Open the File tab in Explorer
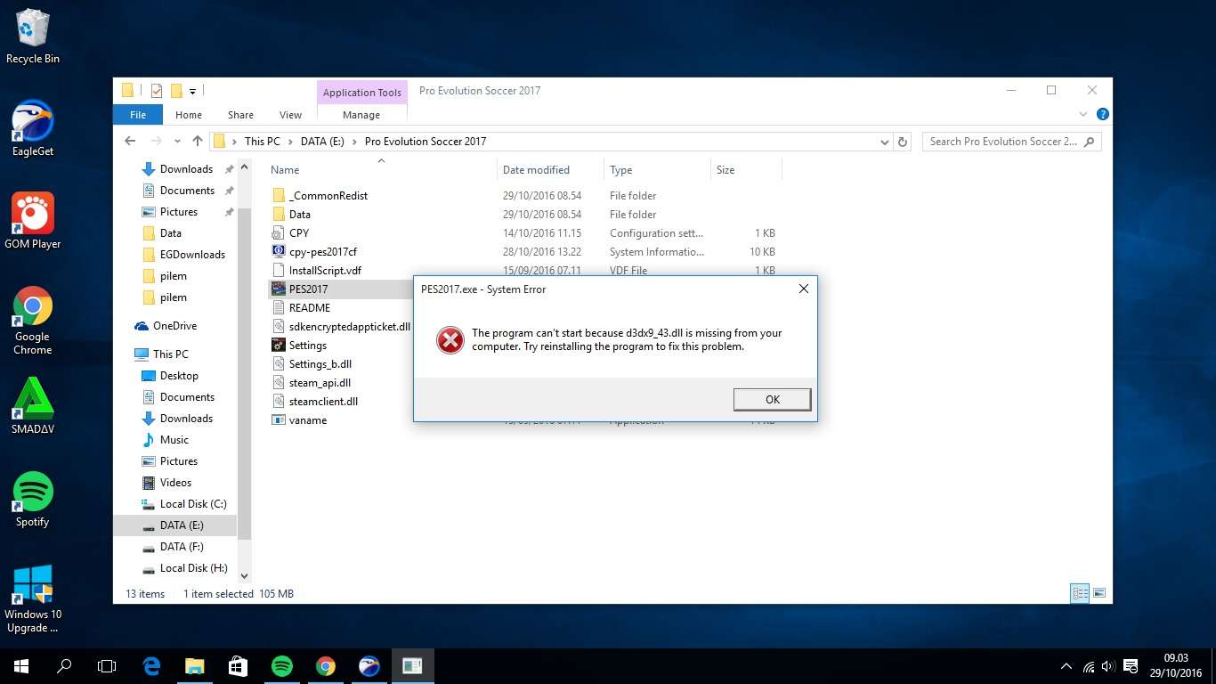Viewport: 1216px width, 684px height. [x=138, y=115]
